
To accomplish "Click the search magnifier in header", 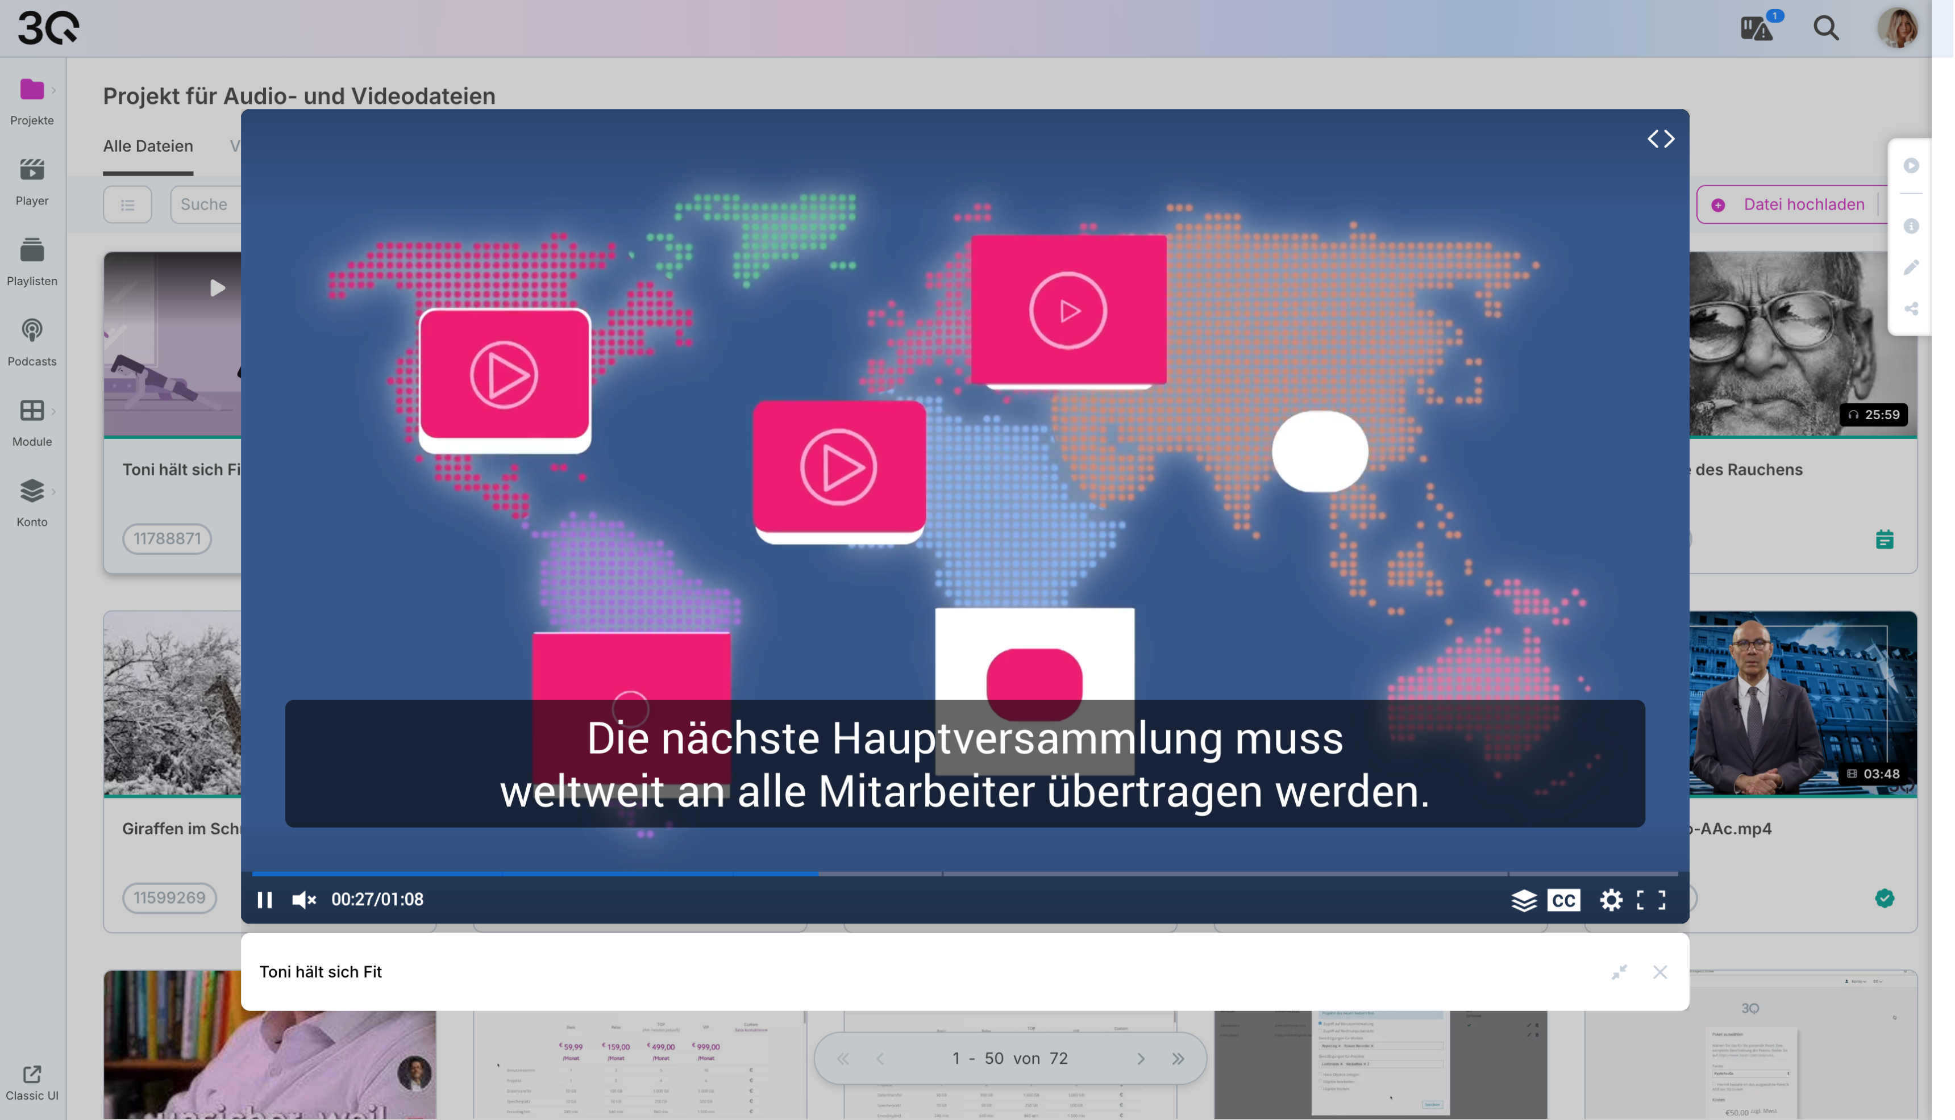I will [x=1825, y=28].
